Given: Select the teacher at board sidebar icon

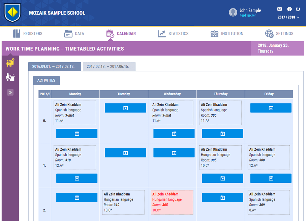Looking at the screenshot, I should (x=10, y=63).
